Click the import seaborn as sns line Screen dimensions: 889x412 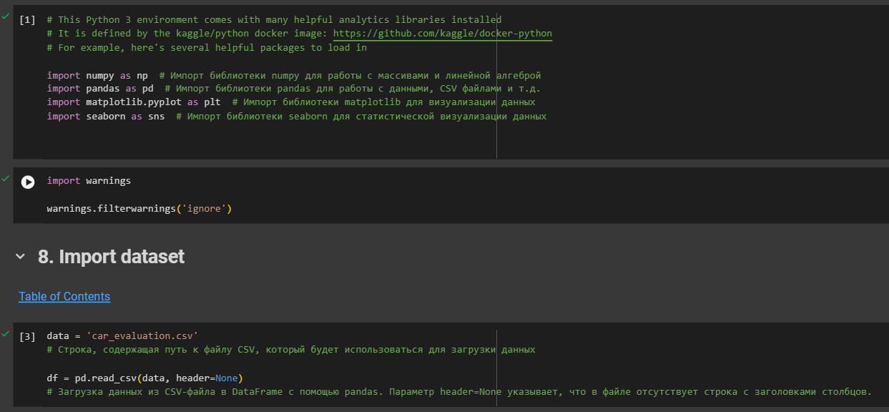pos(297,116)
